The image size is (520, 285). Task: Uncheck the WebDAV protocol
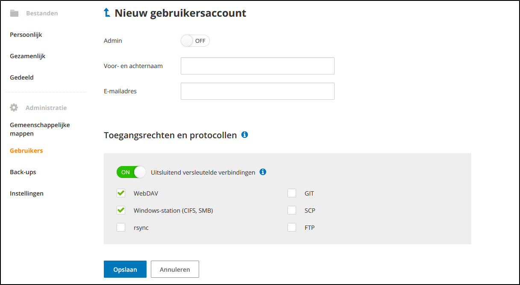coord(121,193)
